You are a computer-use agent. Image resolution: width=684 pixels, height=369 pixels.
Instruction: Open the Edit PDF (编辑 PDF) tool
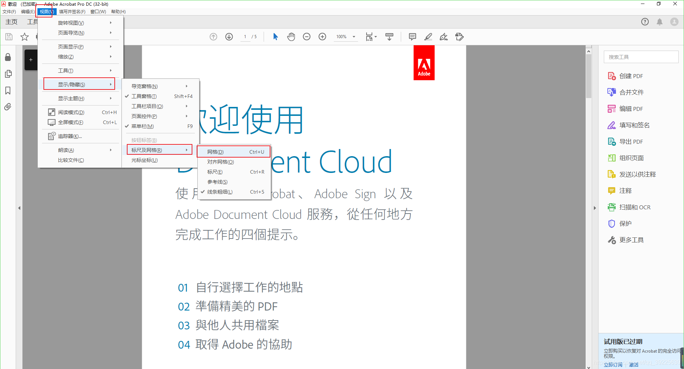pyautogui.click(x=625, y=109)
